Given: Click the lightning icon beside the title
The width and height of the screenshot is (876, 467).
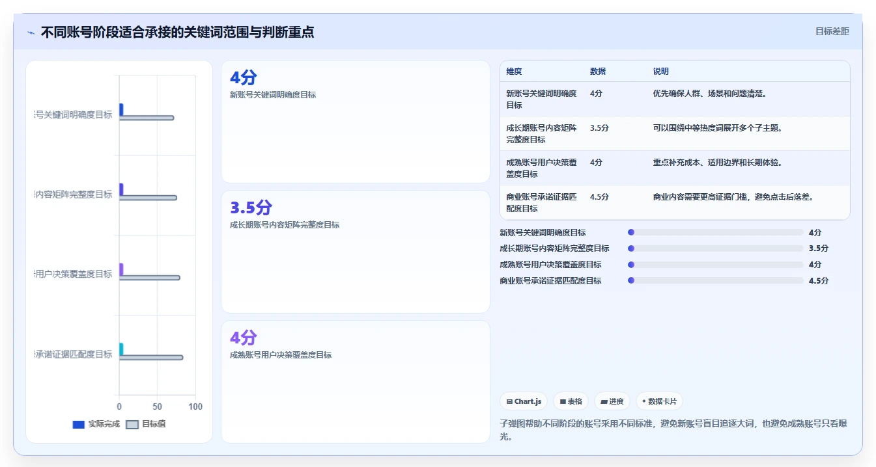Looking at the screenshot, I should (x=31, y=32).
